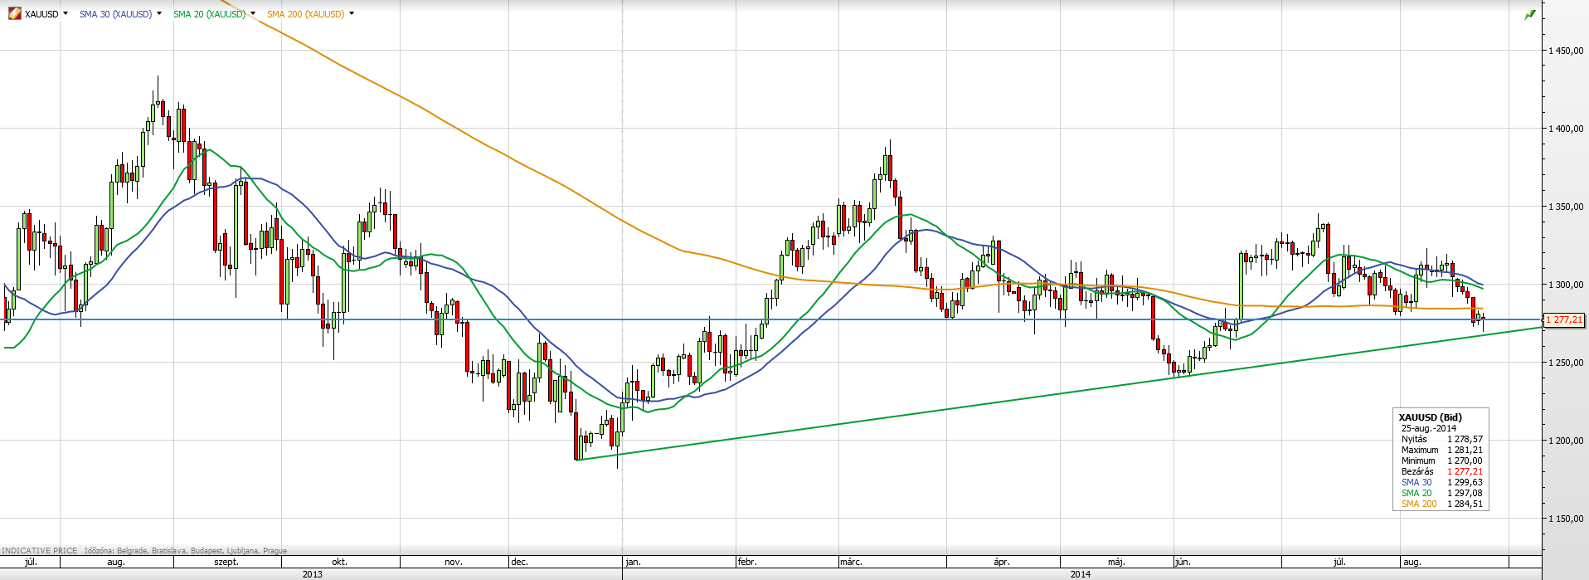Click the SMA 20 value 1 297,08

1465,493
